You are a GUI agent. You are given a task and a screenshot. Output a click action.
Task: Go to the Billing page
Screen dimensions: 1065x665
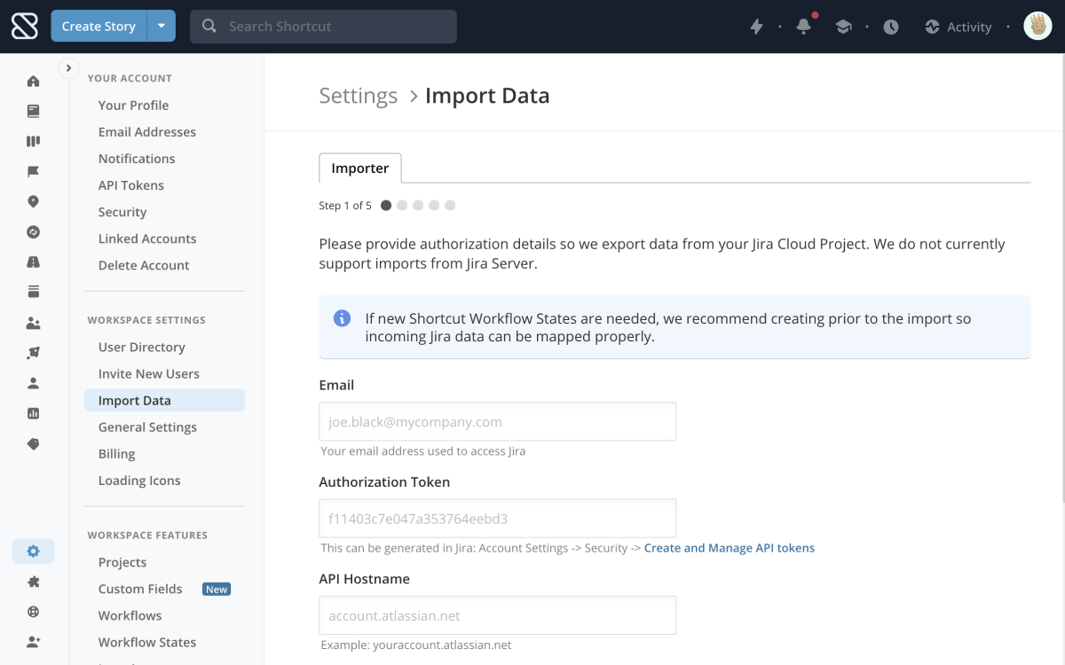(117, 453)
